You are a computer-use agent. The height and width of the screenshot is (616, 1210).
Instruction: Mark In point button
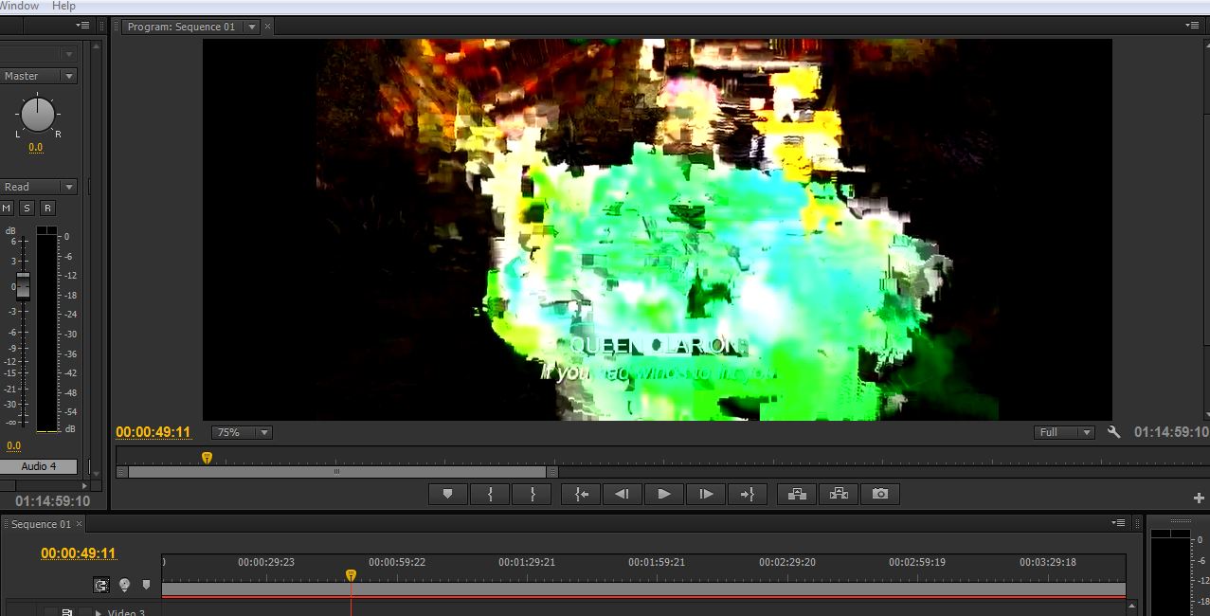point(490,494)
